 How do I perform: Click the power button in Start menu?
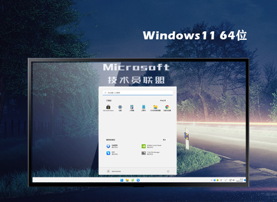pos(168,171)
